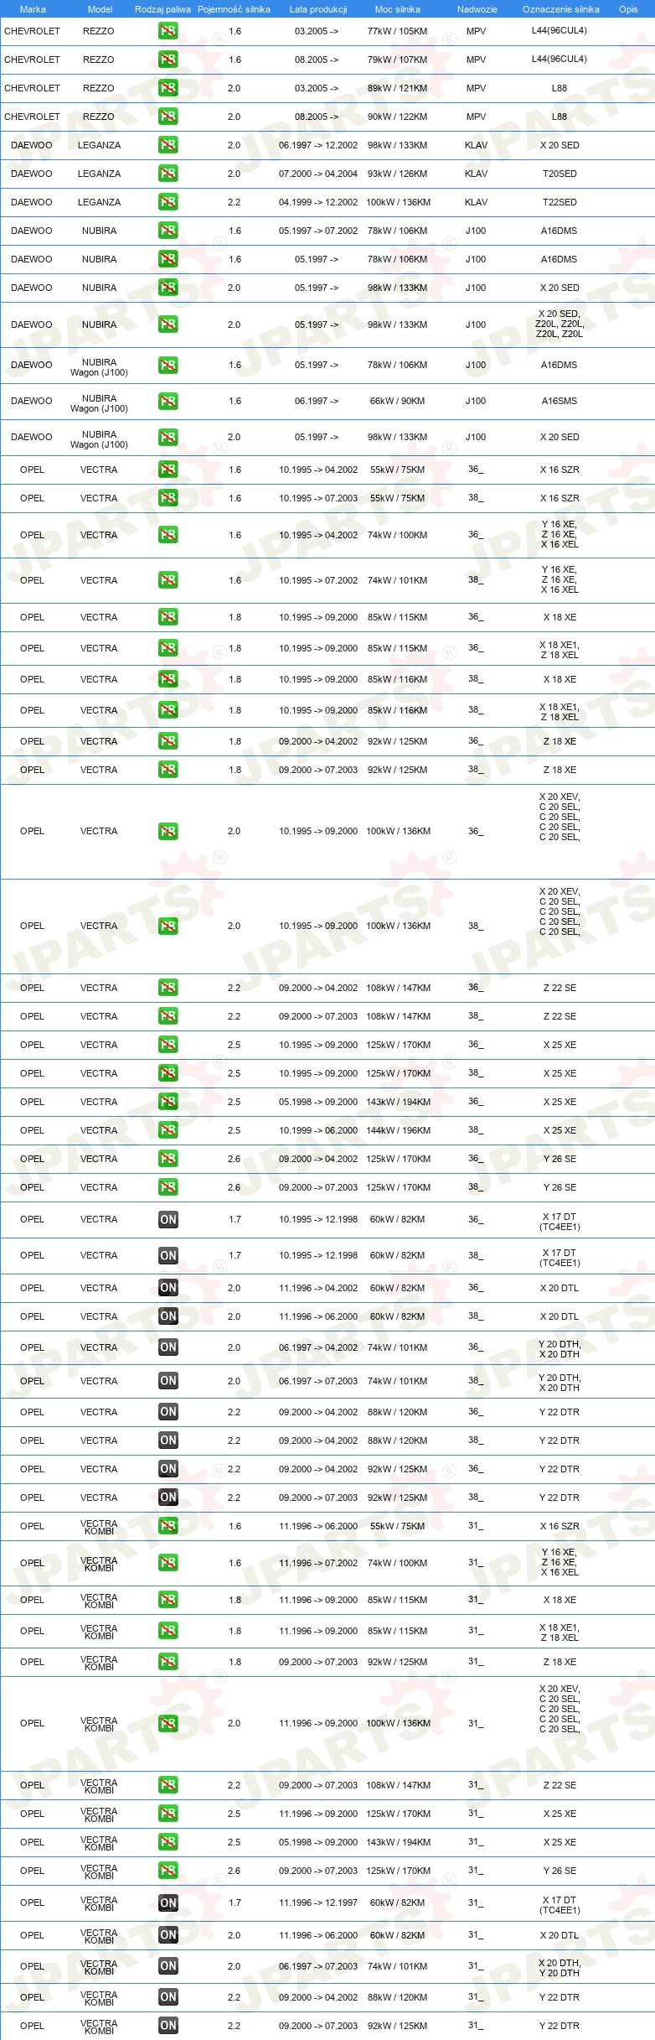This screenshot has height=2040, width=655.
Task: Click ON icon for Vectra Kombi 88kW / 120KM
Action: pyautogui.click(x=168, y=1997)
